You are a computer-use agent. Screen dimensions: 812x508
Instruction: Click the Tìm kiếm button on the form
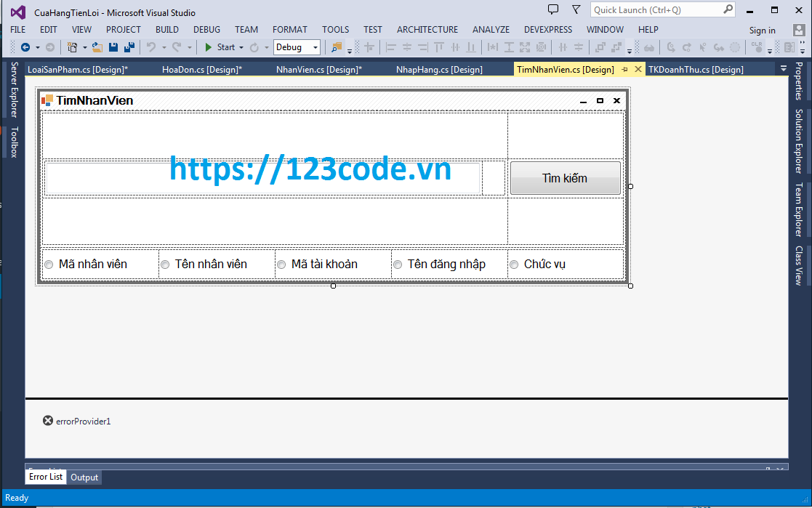(565, 178)
